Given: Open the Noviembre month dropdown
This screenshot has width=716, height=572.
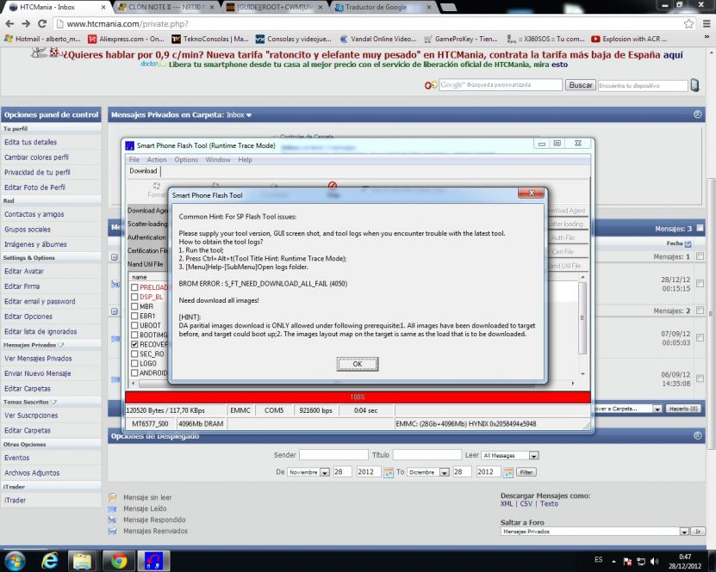Looking at the screenshot, I should pos(308,472).
